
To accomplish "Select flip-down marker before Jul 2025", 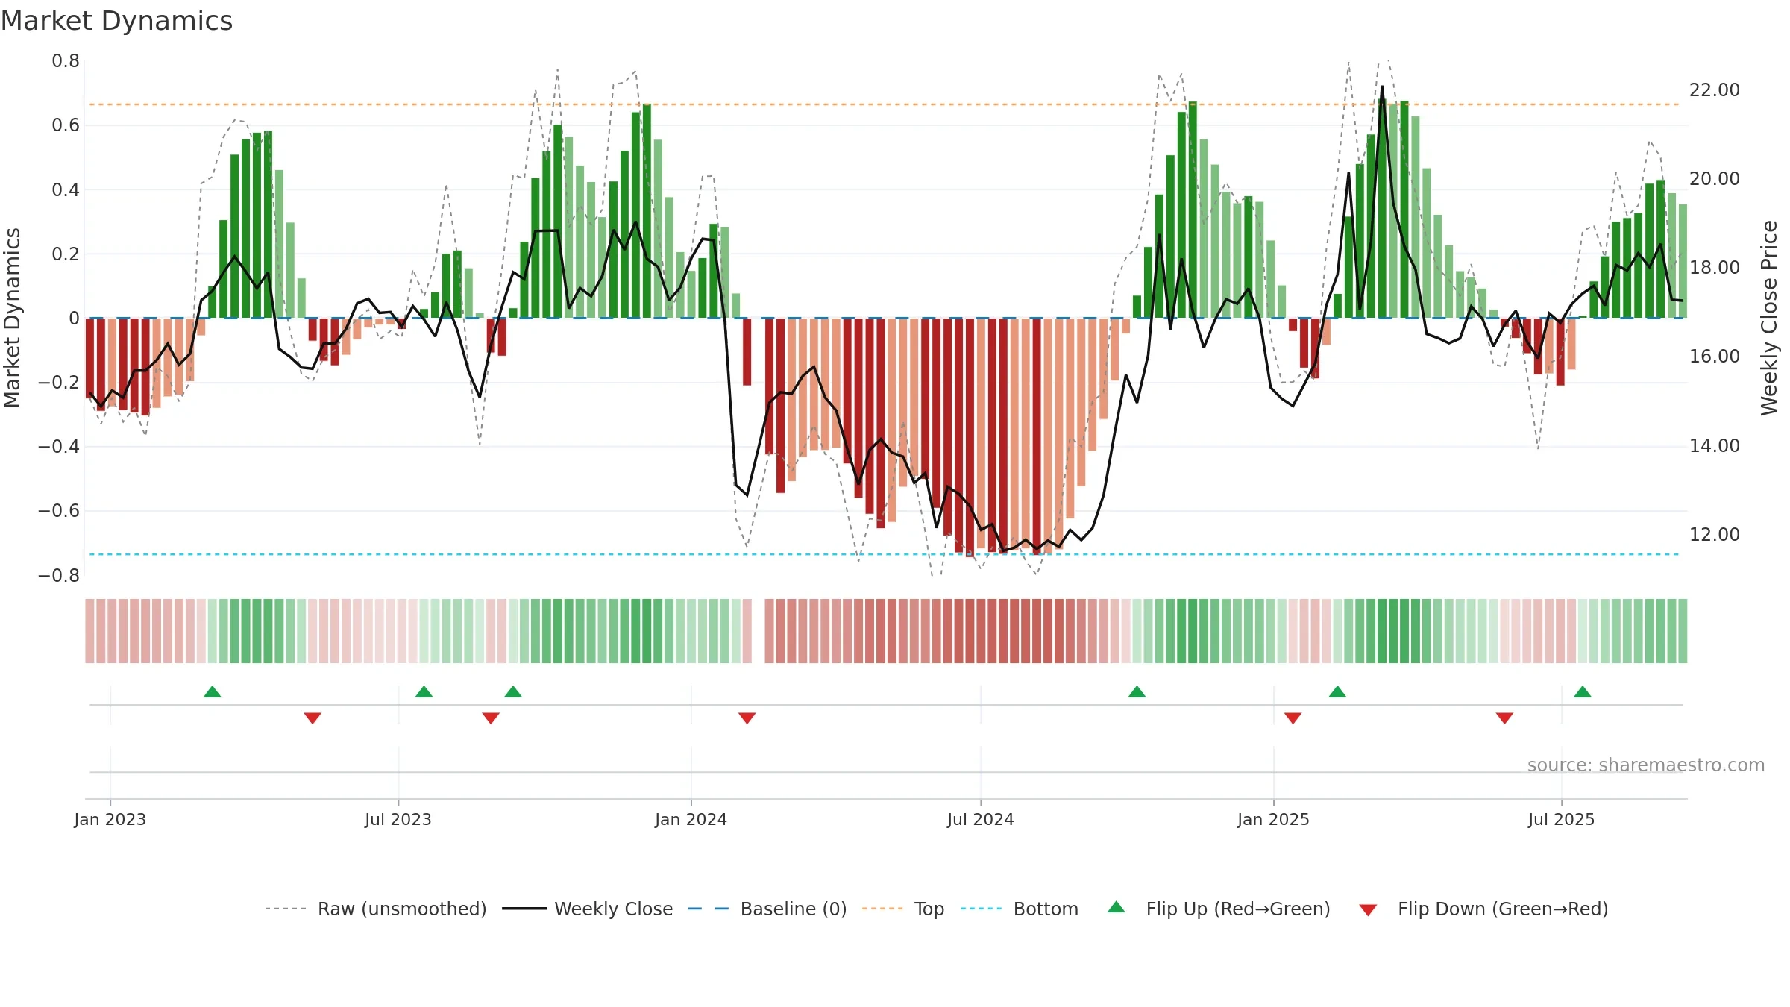I will click(1504, 718).
